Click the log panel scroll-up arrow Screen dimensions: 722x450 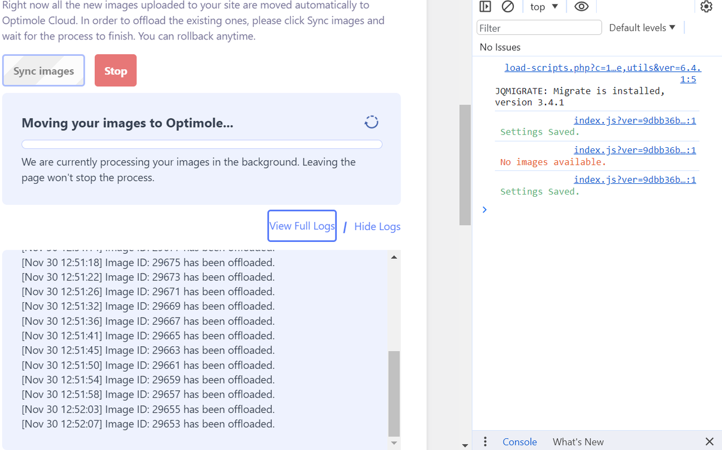click(394, 257)
